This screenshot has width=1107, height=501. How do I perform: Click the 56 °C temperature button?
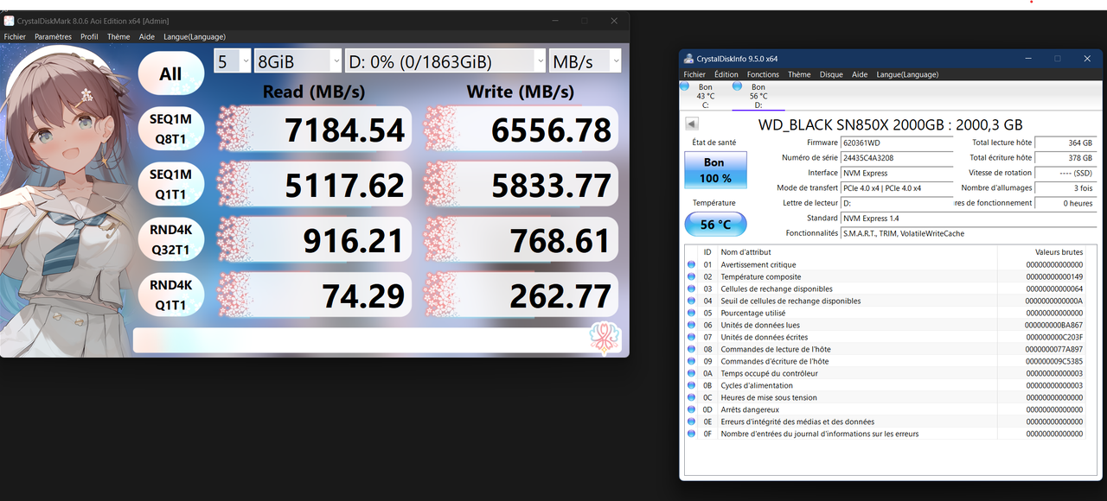(714, 224)
